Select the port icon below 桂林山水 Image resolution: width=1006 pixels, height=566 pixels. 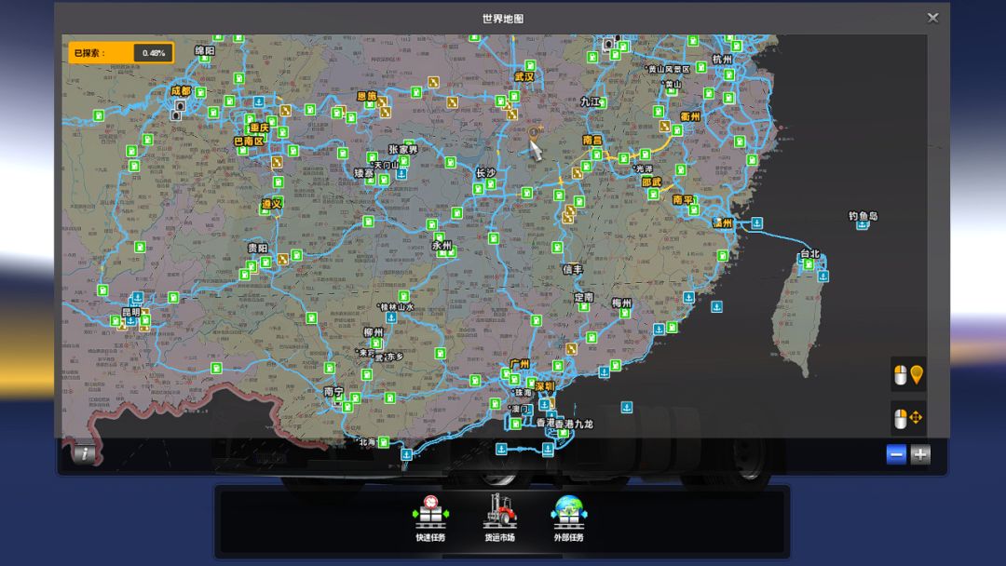click(x=390, y=318)
